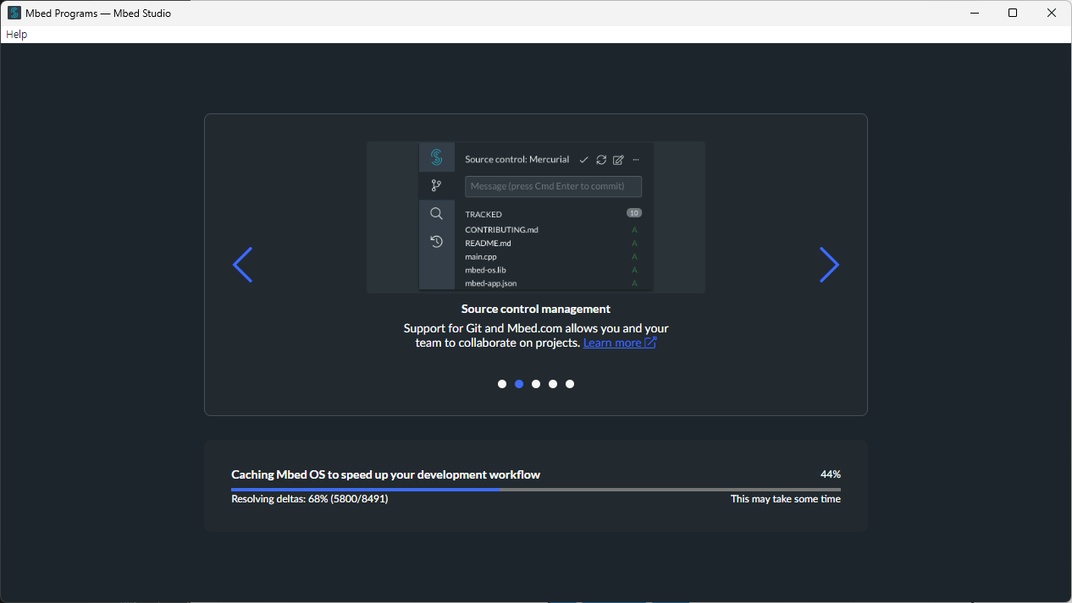Select the fifth carousel dot
1072x603 pixels.
[x=570, y=384]
